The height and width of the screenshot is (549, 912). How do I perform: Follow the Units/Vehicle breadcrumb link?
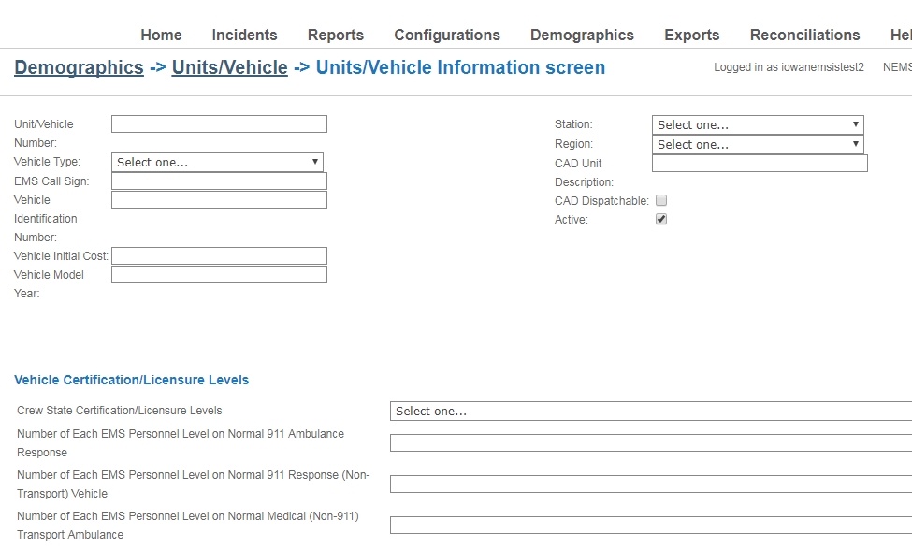(x=229, y=67)
